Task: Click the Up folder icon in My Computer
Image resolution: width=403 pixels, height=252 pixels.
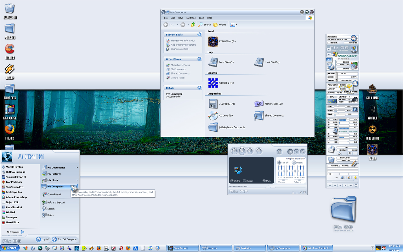Action: tap(193, 25)
